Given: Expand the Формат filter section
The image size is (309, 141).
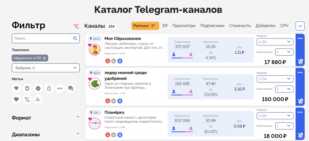Looking at the screenshot, I should [x=46, y=118].
